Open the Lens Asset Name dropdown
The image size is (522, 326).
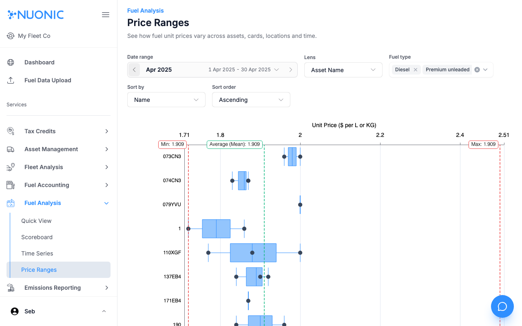(343, 70)
